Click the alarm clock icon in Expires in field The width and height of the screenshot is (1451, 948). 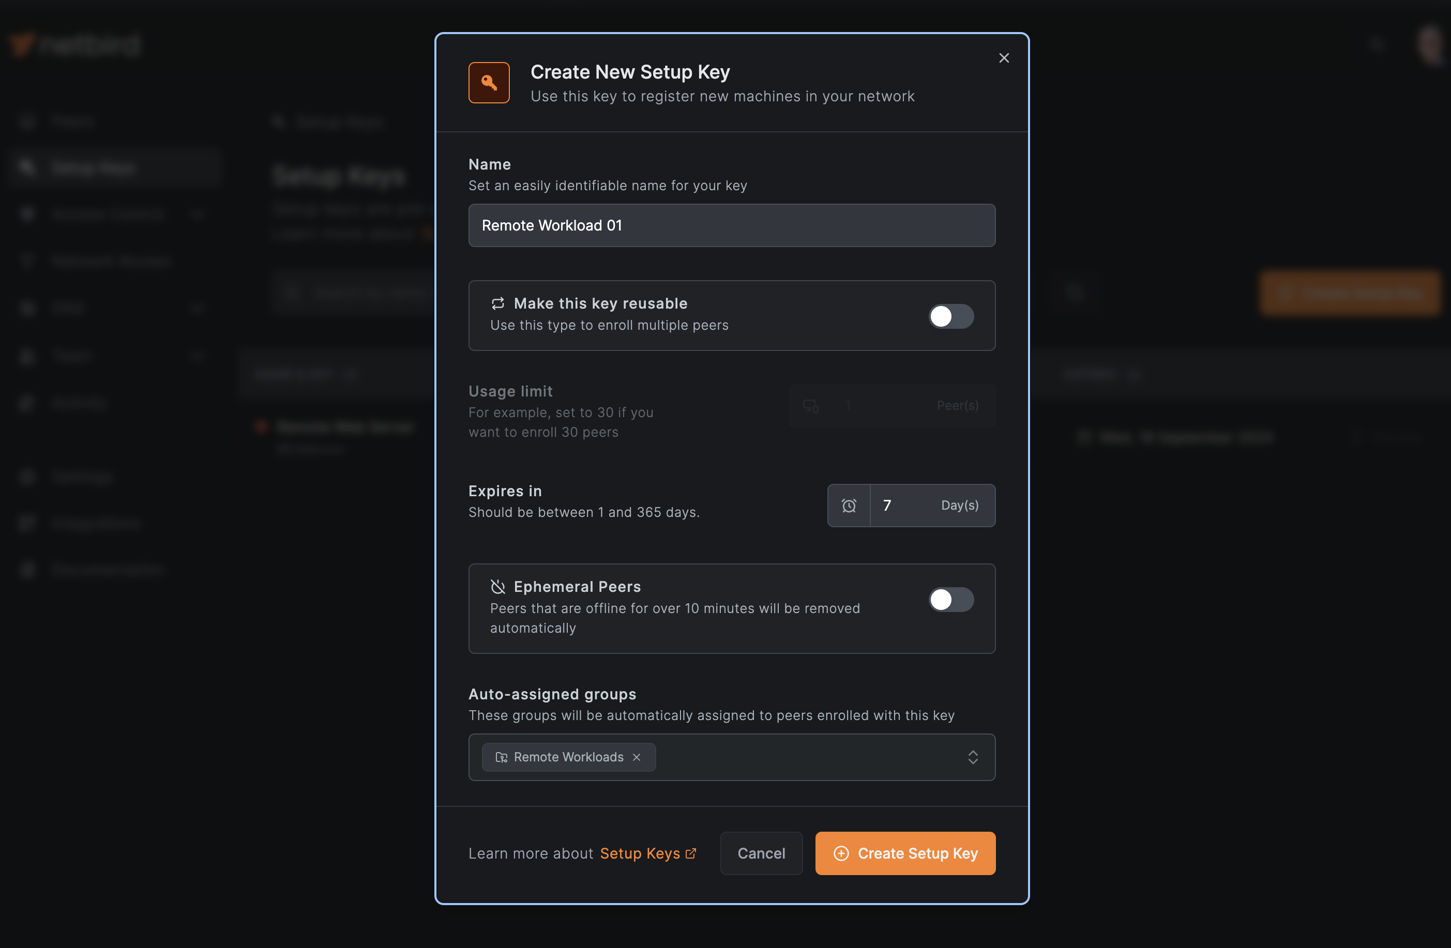pos(849,505)
